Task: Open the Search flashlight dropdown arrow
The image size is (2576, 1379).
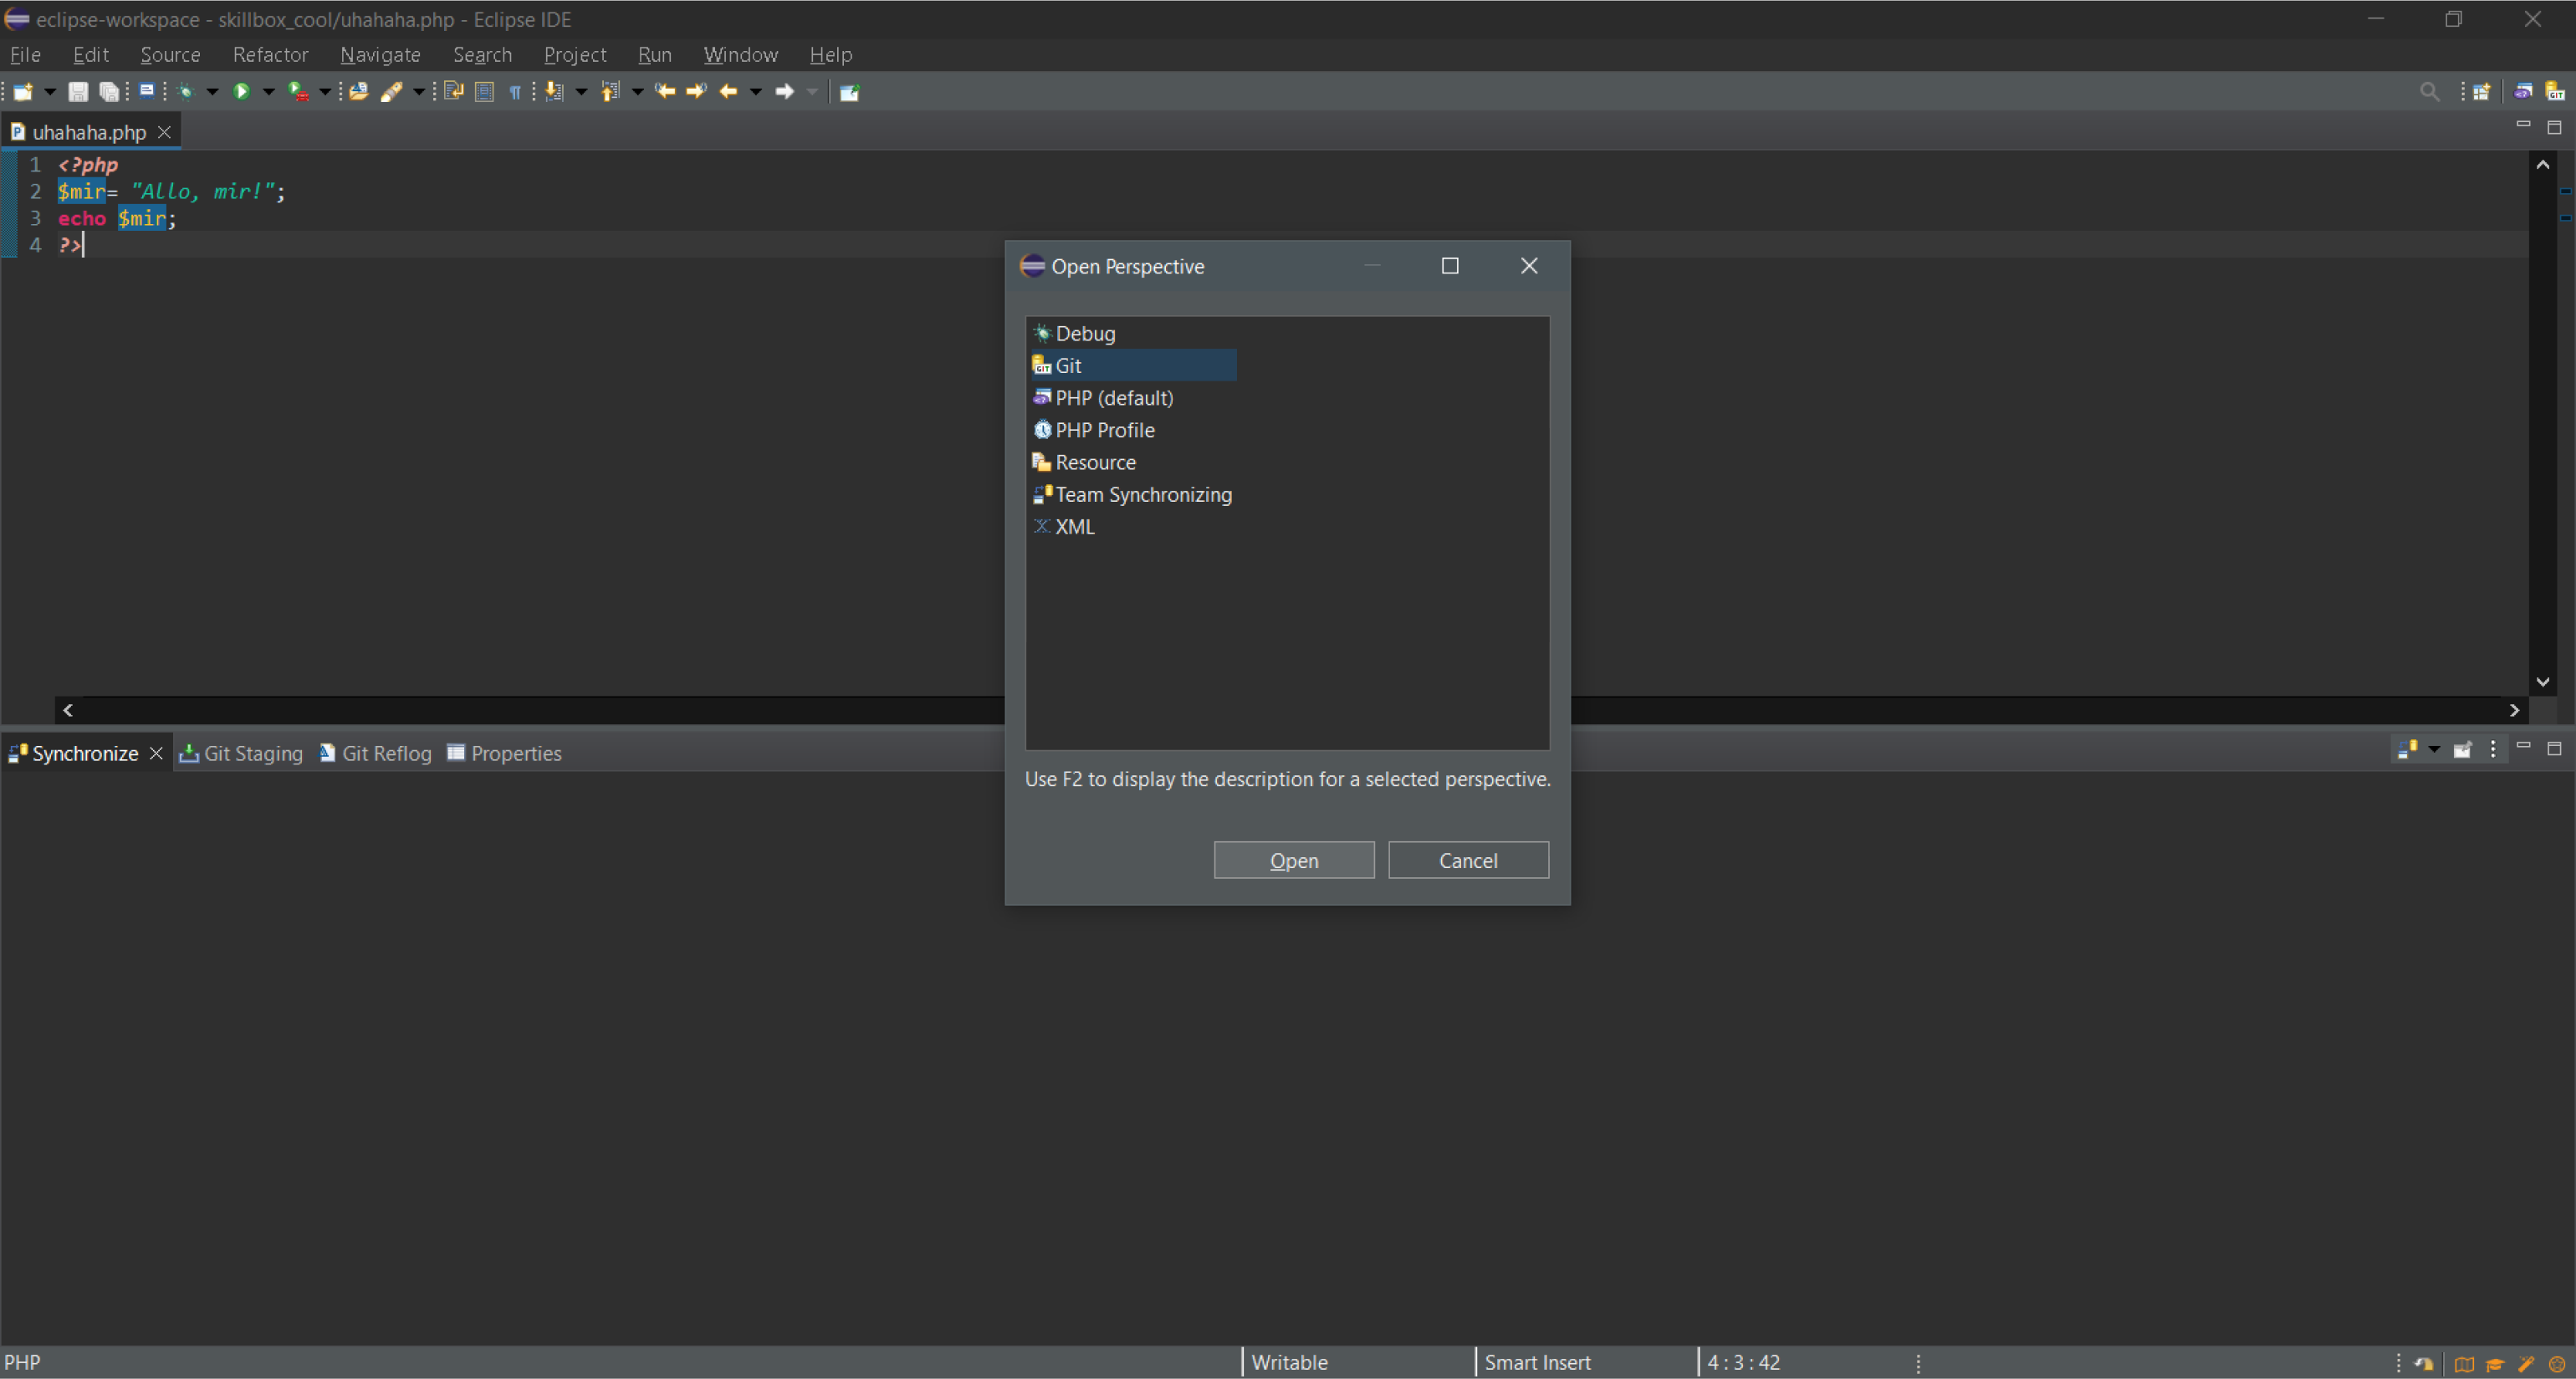Action: click(419, 92)
